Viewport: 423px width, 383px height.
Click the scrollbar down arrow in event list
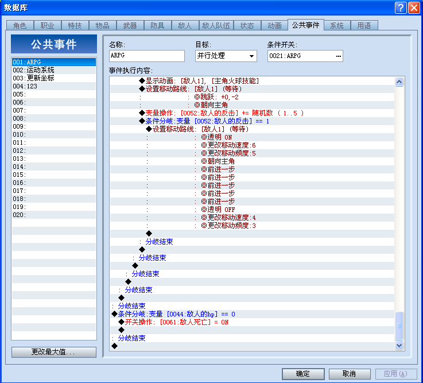[399, 345]
